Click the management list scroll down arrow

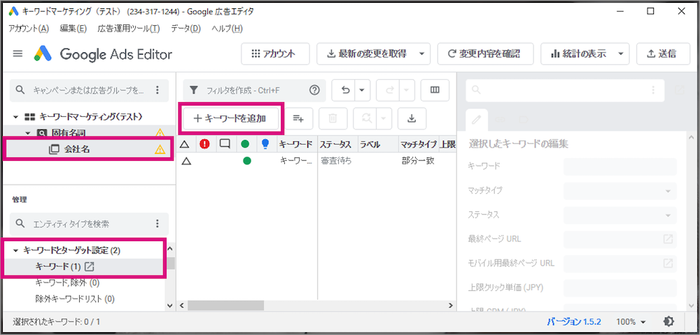pos(169,306)
